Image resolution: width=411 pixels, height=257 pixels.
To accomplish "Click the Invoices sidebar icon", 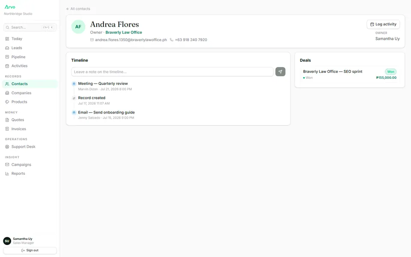I will tap(7, 129).
